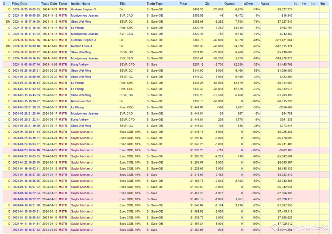The width and height of the screenshot is (332, 234).
Task: Open filing dated 2024-11-08 16:10:15
Action: [26, 58]
